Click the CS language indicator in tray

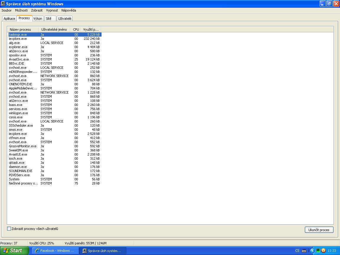297,251
